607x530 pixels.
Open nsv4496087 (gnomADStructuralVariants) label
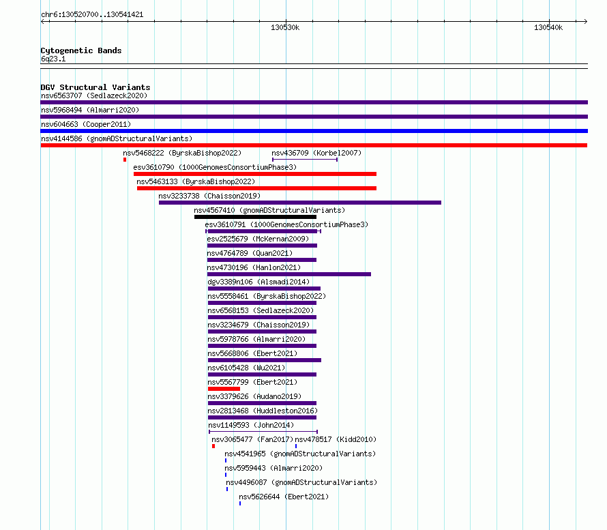coord(301,482)
